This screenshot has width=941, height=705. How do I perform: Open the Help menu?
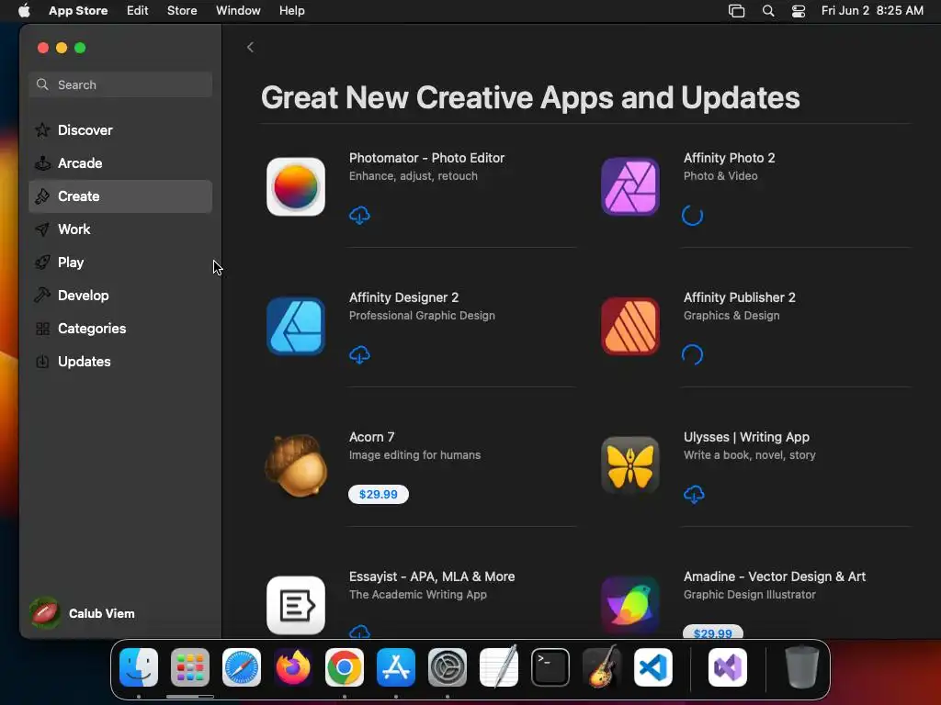[291, 11]
